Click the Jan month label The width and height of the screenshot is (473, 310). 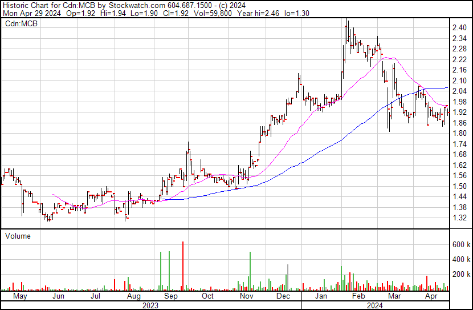click(x=321, y=296)
